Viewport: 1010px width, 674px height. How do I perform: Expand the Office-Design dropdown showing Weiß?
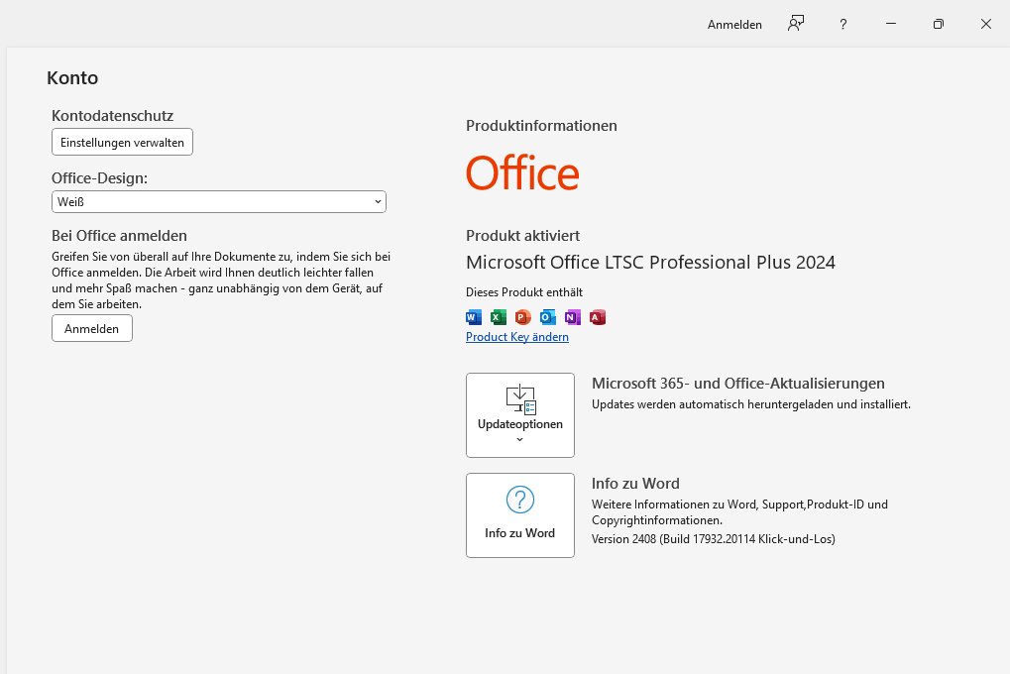(219, 202)
